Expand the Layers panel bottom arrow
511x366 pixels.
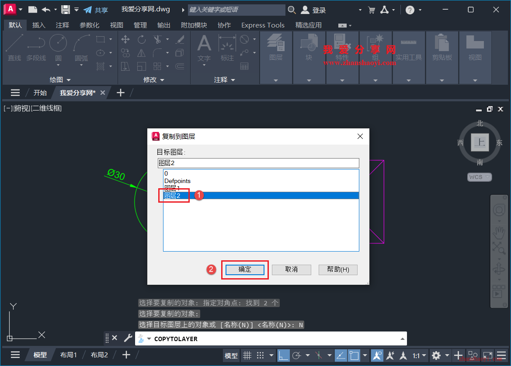[x=276, y=80]
